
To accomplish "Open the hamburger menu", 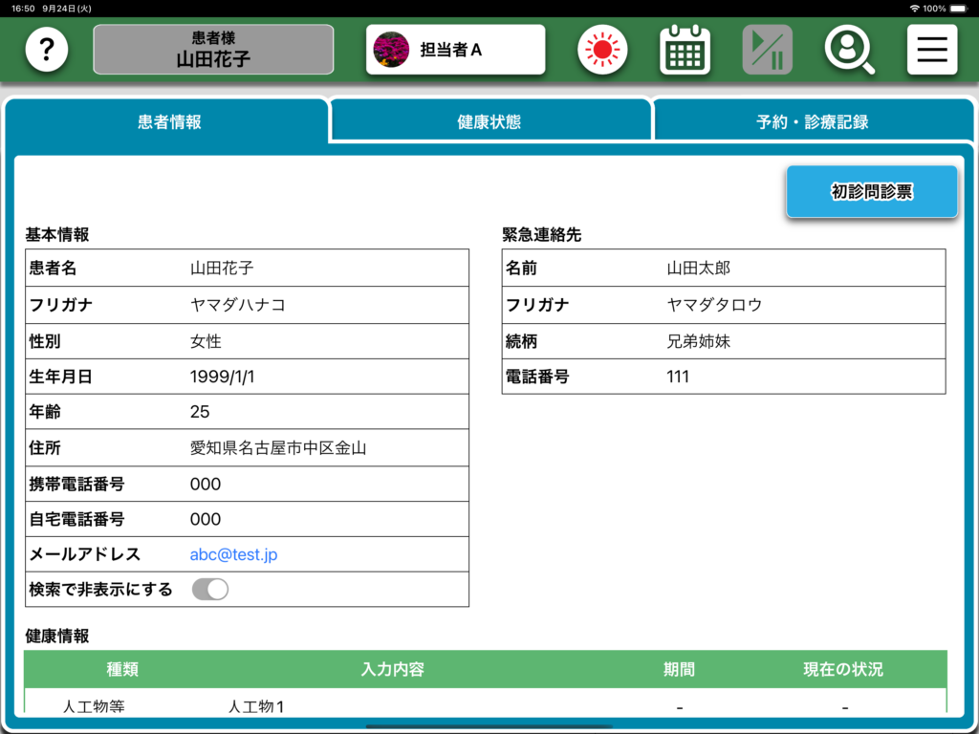I will pos(932,50).
